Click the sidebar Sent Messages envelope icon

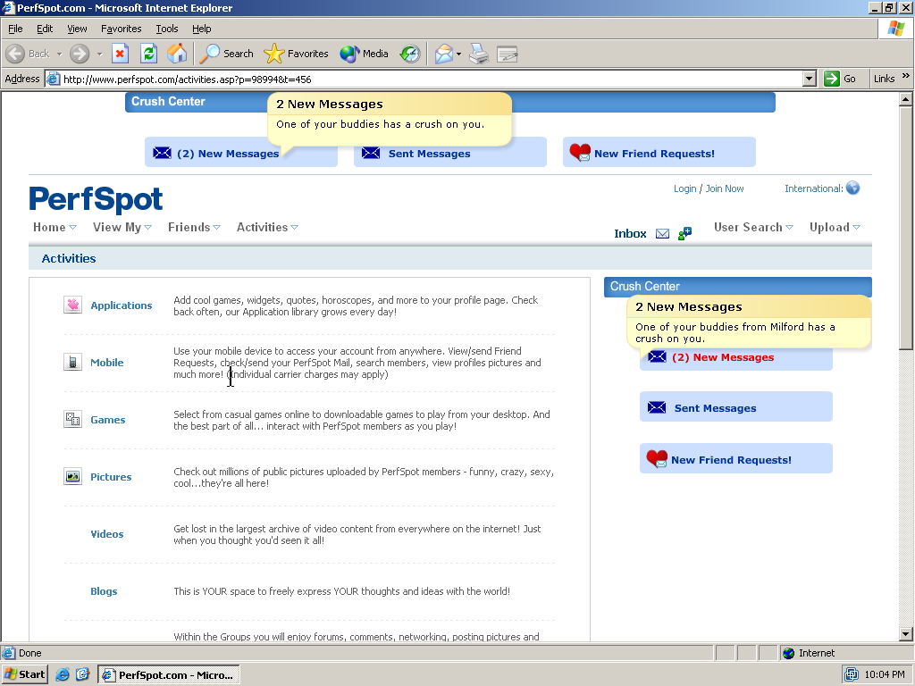[657, 407]
